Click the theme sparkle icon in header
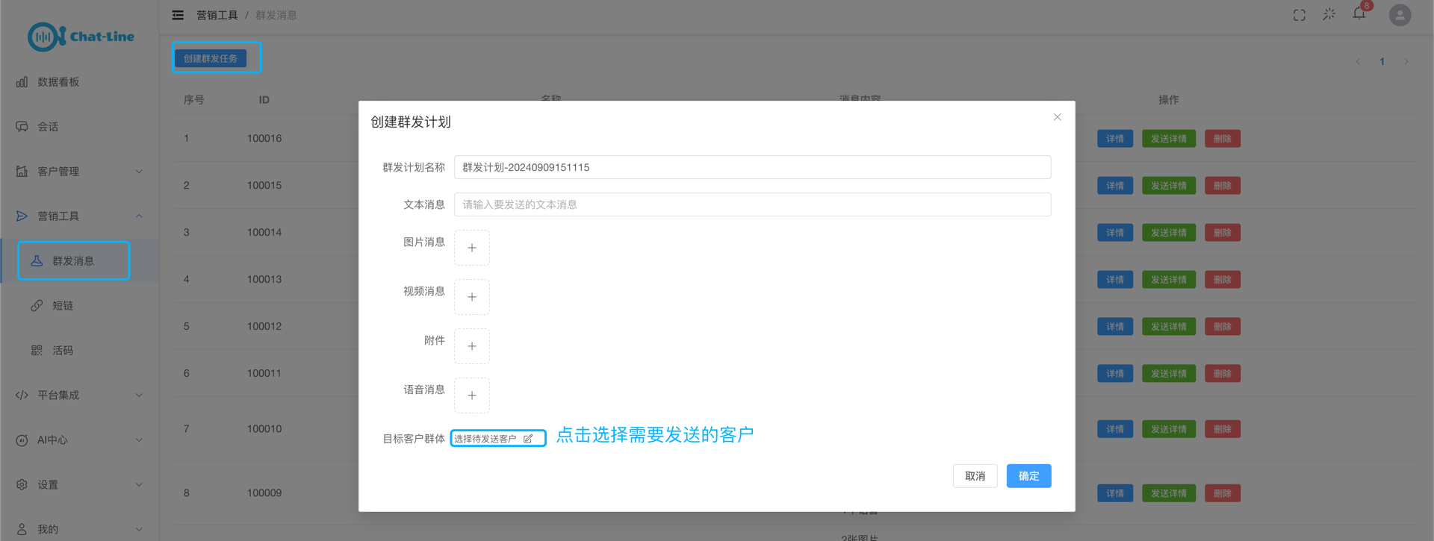Image resolution: width=1434 pixels, height=541 pixels. click(x=1329, y=14)
